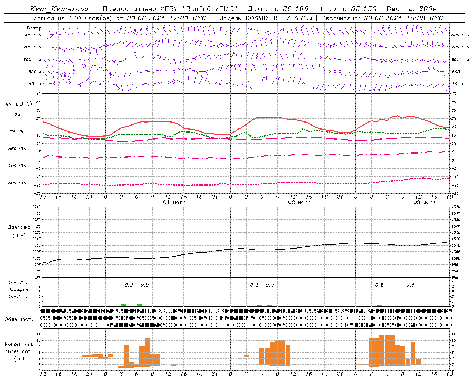Image resolution: width=471 pixels, height=377 pixels.
Task: Click the Облачность panel label
Action: 19,320
